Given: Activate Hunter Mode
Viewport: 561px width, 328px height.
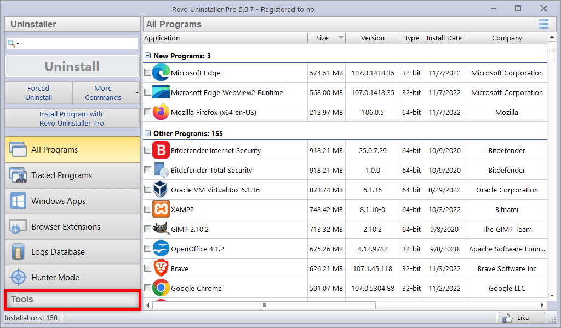Looking at the screenshot, I should click(72, 277).
